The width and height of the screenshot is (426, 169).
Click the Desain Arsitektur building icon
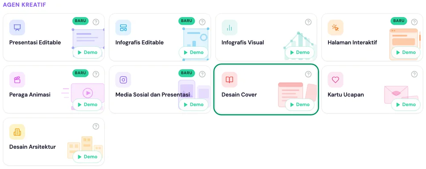click(x=17, y=132)
